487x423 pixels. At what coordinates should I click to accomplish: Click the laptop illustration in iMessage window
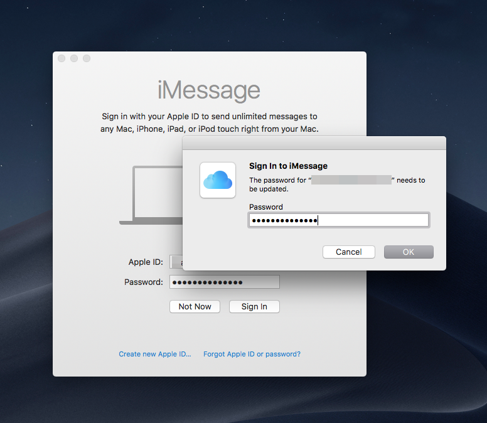pos(151,195)
